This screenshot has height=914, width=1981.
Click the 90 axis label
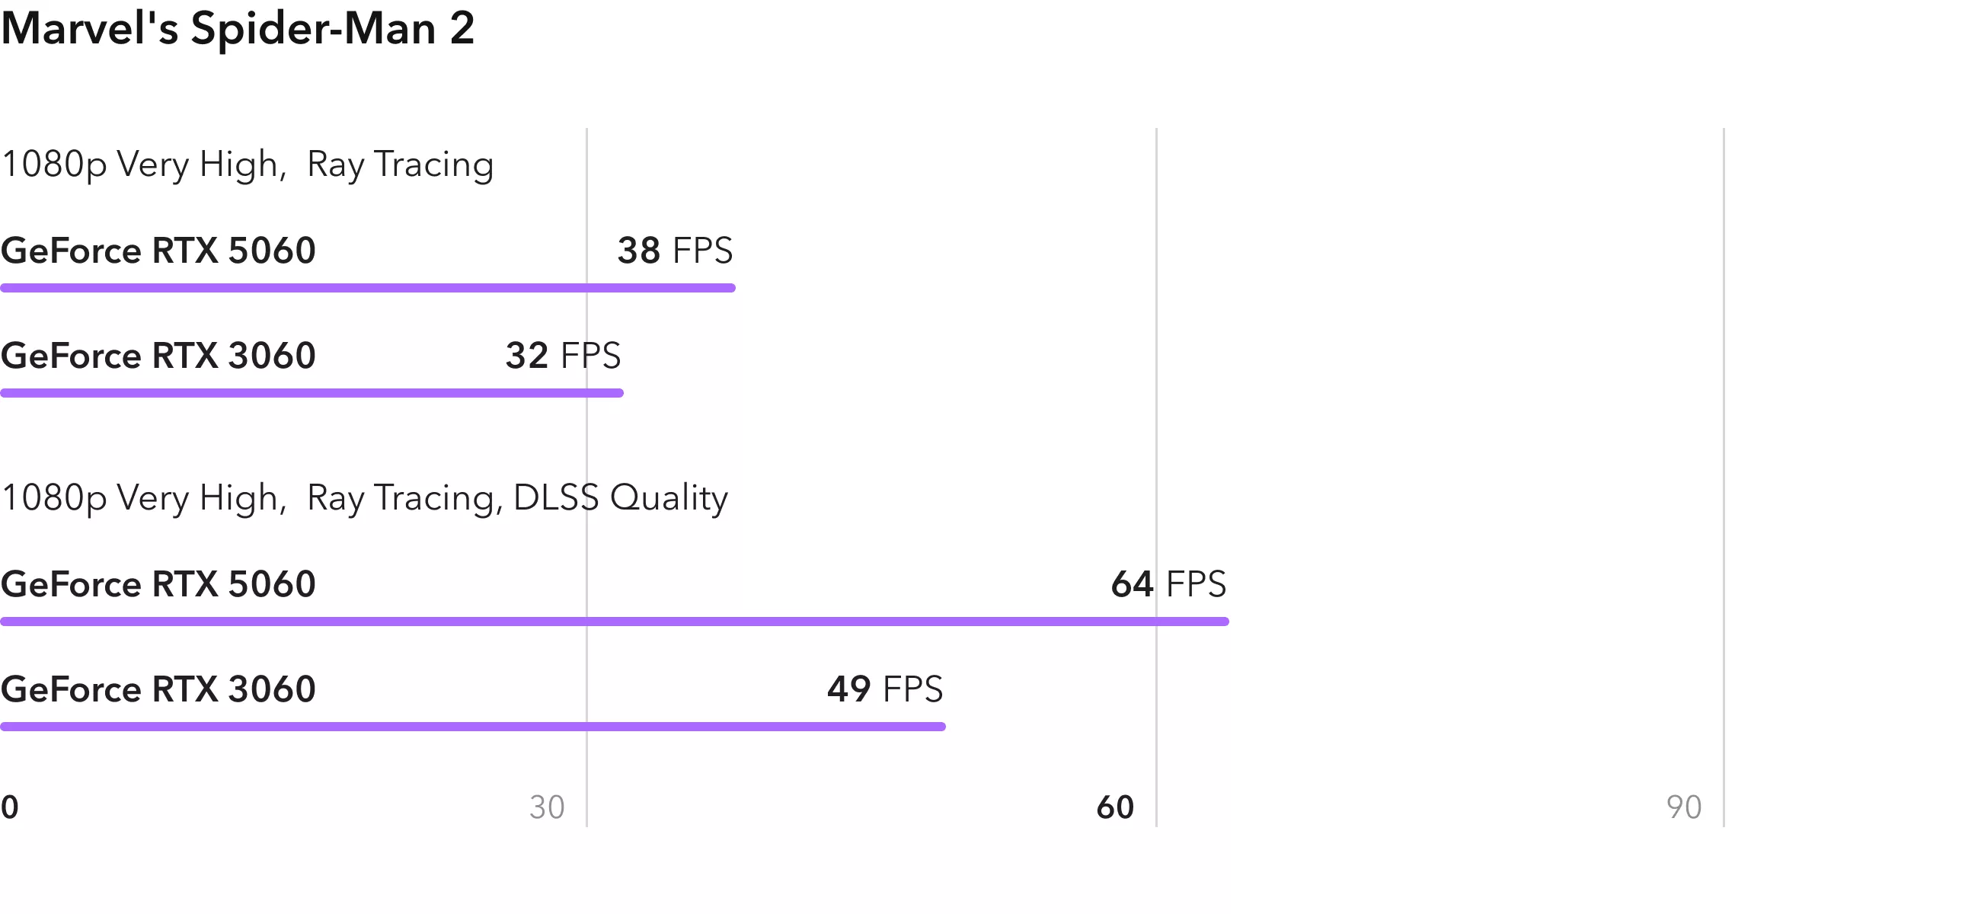1683,808
